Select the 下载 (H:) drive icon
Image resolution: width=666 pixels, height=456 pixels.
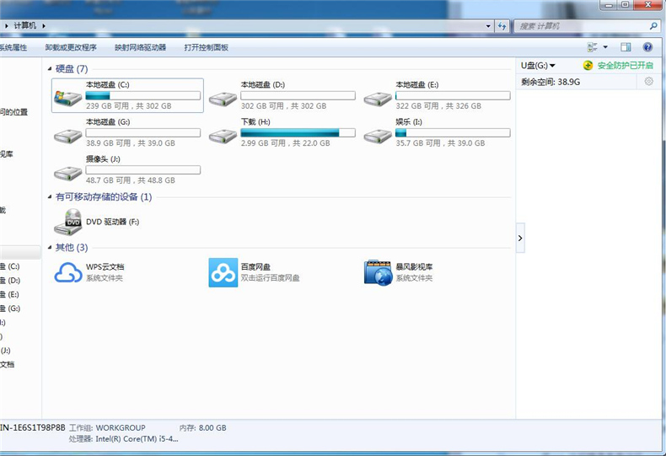click(x=222, y=136)
